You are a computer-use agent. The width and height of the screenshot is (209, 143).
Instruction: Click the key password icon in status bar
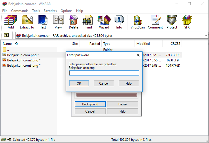point(9,139)
